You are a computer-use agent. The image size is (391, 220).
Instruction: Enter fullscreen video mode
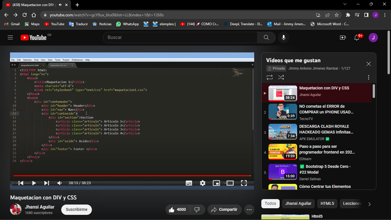[244, 183]
